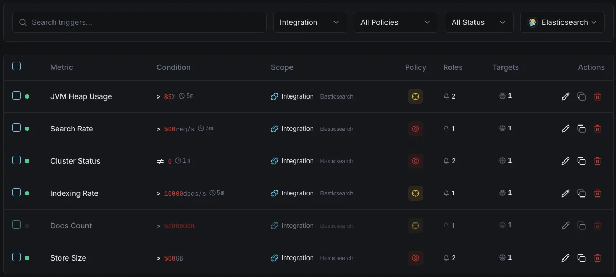616x277 pixels.
Task: Click the Cluster Status metric name
Action: coord(75,161)
